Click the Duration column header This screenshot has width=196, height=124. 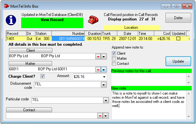click(93, 34)
